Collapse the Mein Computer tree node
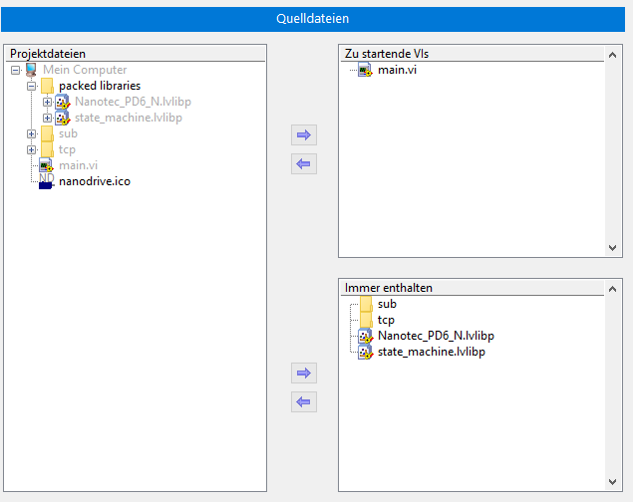Screen dimensions: 633x502 (x=15, y=70)
